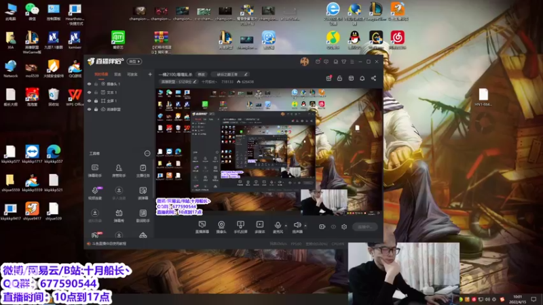The height and width of the screenshot is (305, 543).
Task: Toggle visibility of 英雄联盟 source
Action: [89, 109]
